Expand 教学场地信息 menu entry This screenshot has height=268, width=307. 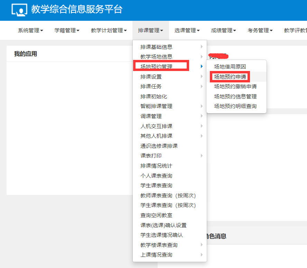coord(156,56)
